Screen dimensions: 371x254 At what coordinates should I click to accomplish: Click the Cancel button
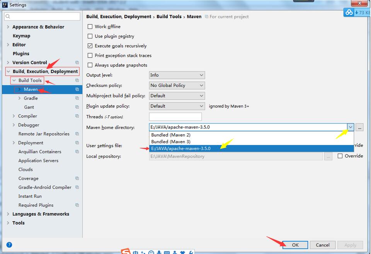click(x=322, y=245)
